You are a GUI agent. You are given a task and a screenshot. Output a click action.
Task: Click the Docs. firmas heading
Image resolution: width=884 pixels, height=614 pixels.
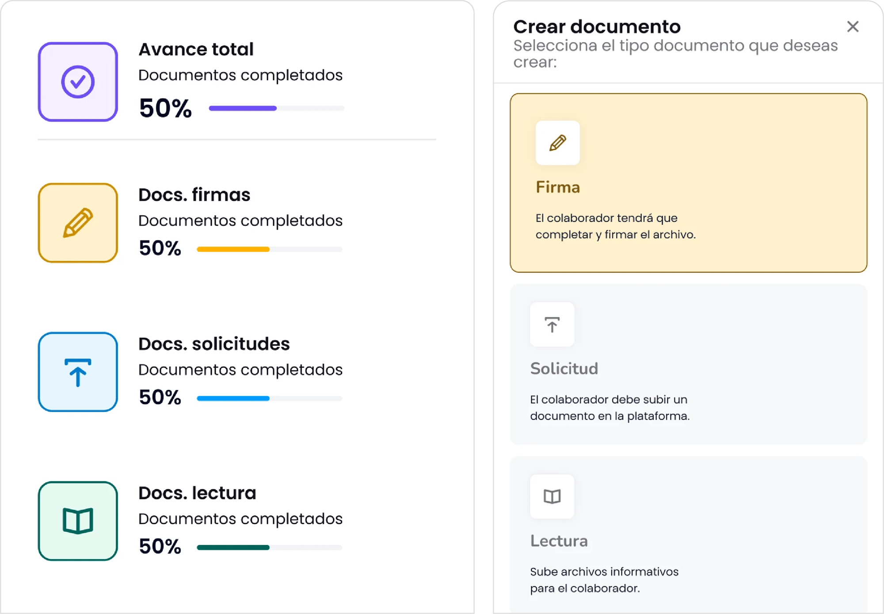(194, 194)
